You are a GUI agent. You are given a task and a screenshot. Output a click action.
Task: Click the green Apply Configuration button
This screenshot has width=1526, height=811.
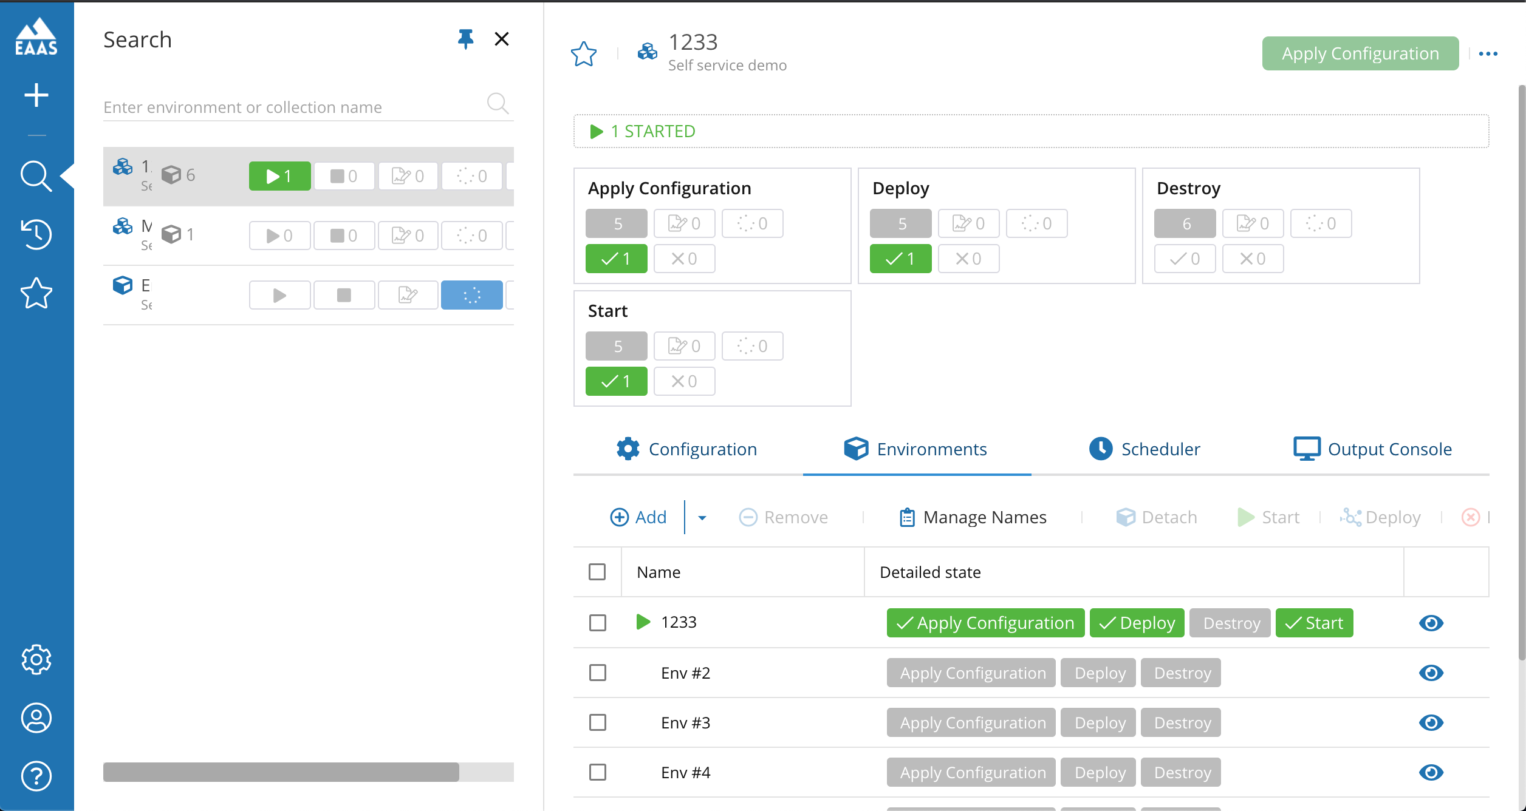coord(1360,53)
